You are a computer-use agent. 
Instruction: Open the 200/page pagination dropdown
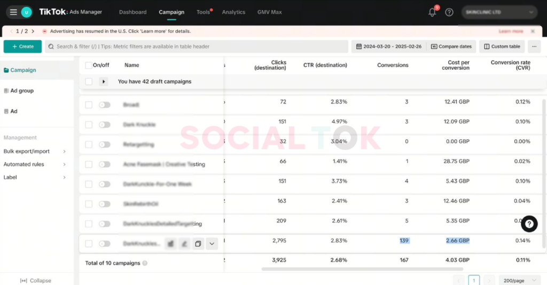point(518,280)
